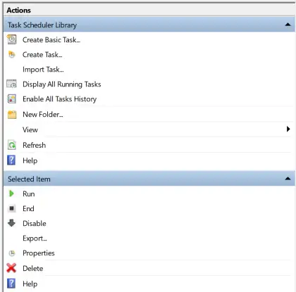Click the red Delete X icon

(x=11, y=268)
